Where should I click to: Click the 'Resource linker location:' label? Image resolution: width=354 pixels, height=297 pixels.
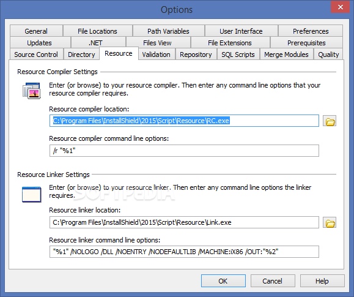84,210
